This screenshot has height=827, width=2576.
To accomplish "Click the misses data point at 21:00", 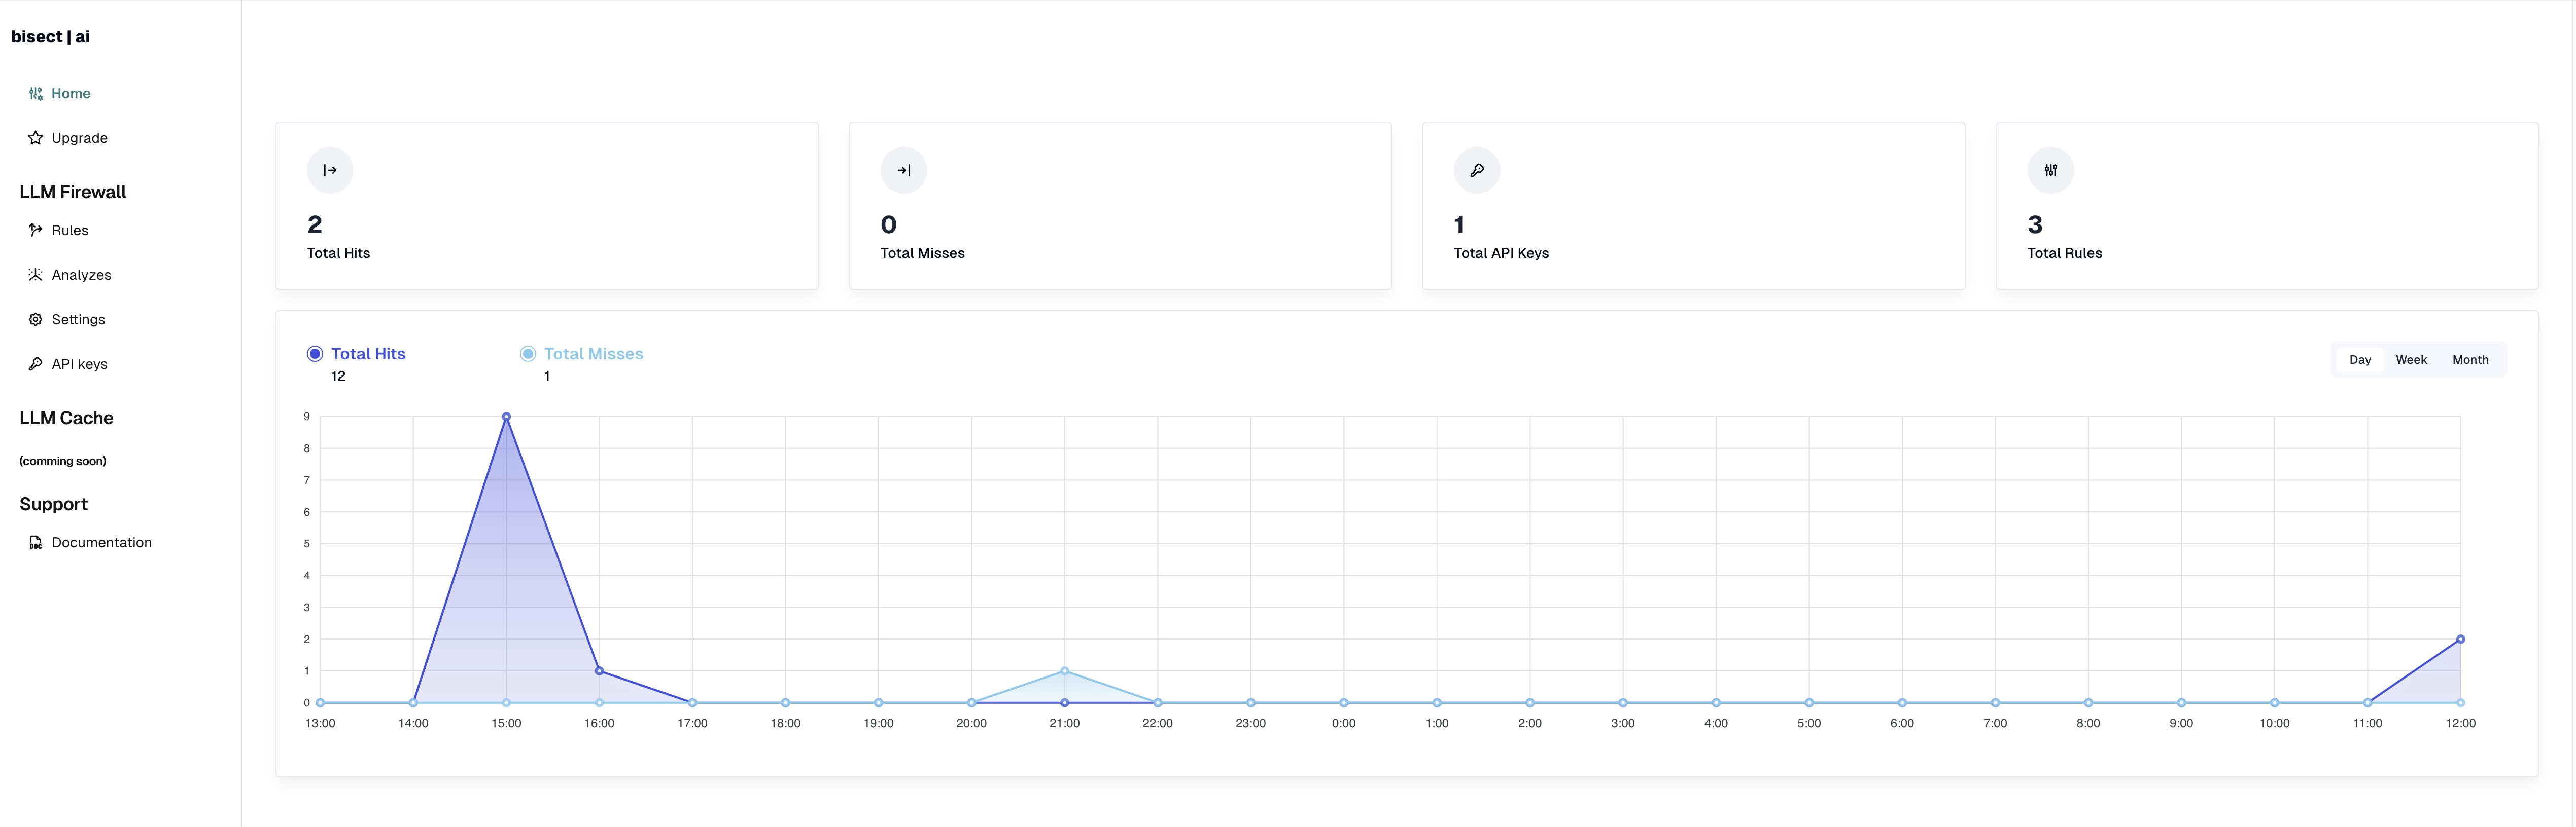I will click(x=1065, y=671).
